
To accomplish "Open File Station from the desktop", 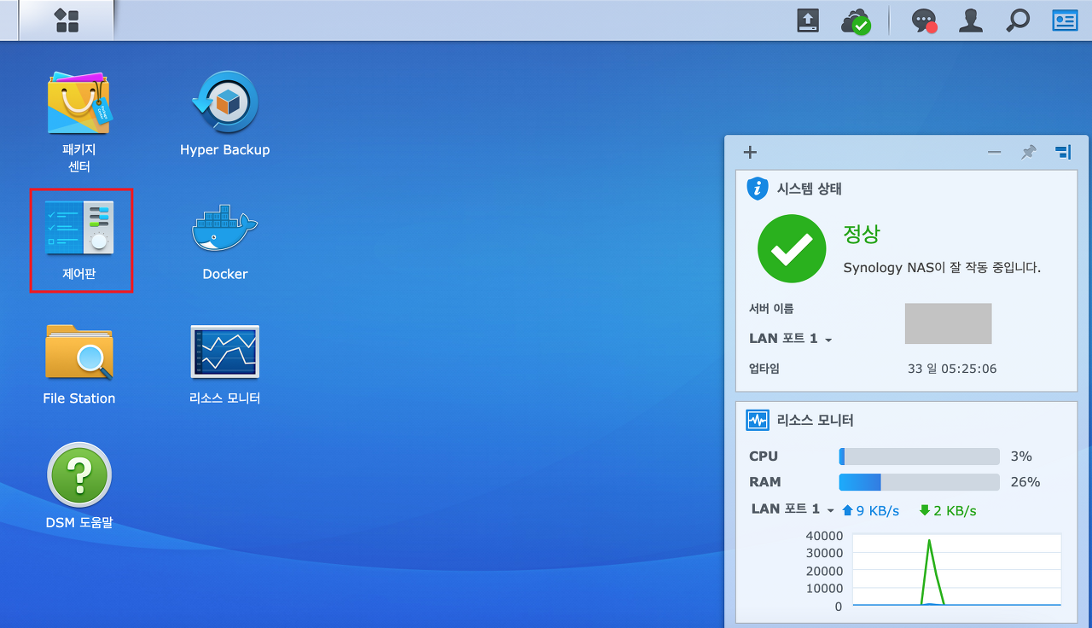I will pyautogui.click(x=79, y=363).
